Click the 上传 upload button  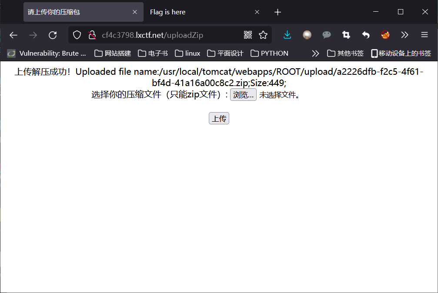(219, 118)
